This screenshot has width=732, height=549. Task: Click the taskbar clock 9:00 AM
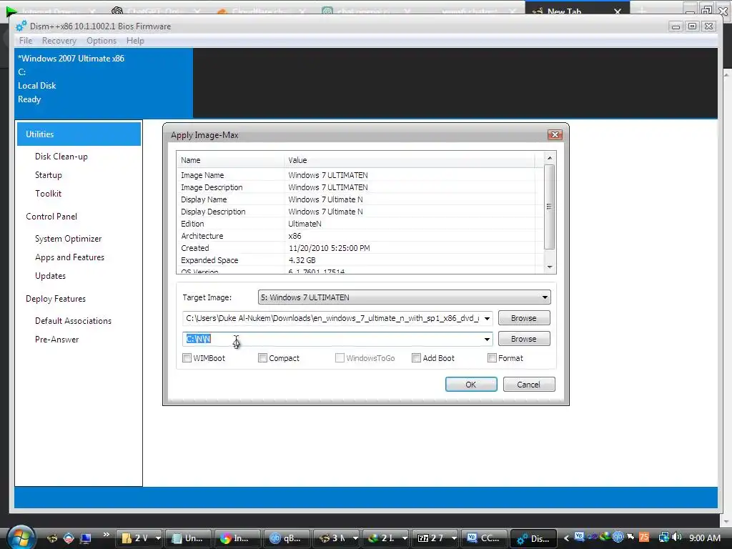(x=704, y=538)
